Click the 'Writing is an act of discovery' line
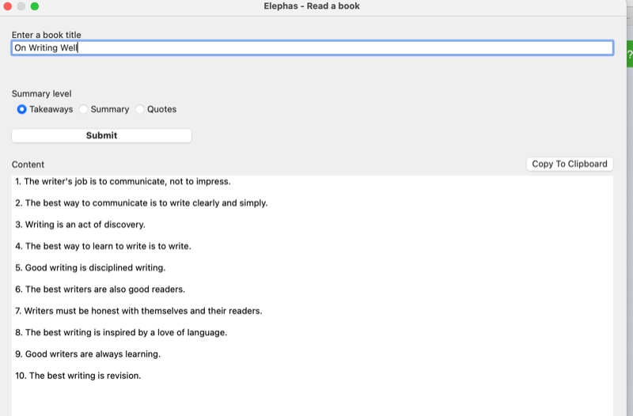This screenshot has height=416, width=633. click(80, 225)
